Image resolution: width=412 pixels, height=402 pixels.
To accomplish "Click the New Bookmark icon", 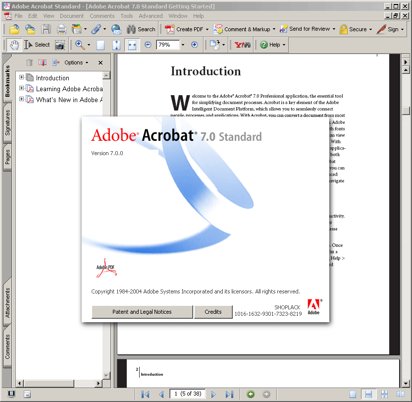I will point(43,62).
